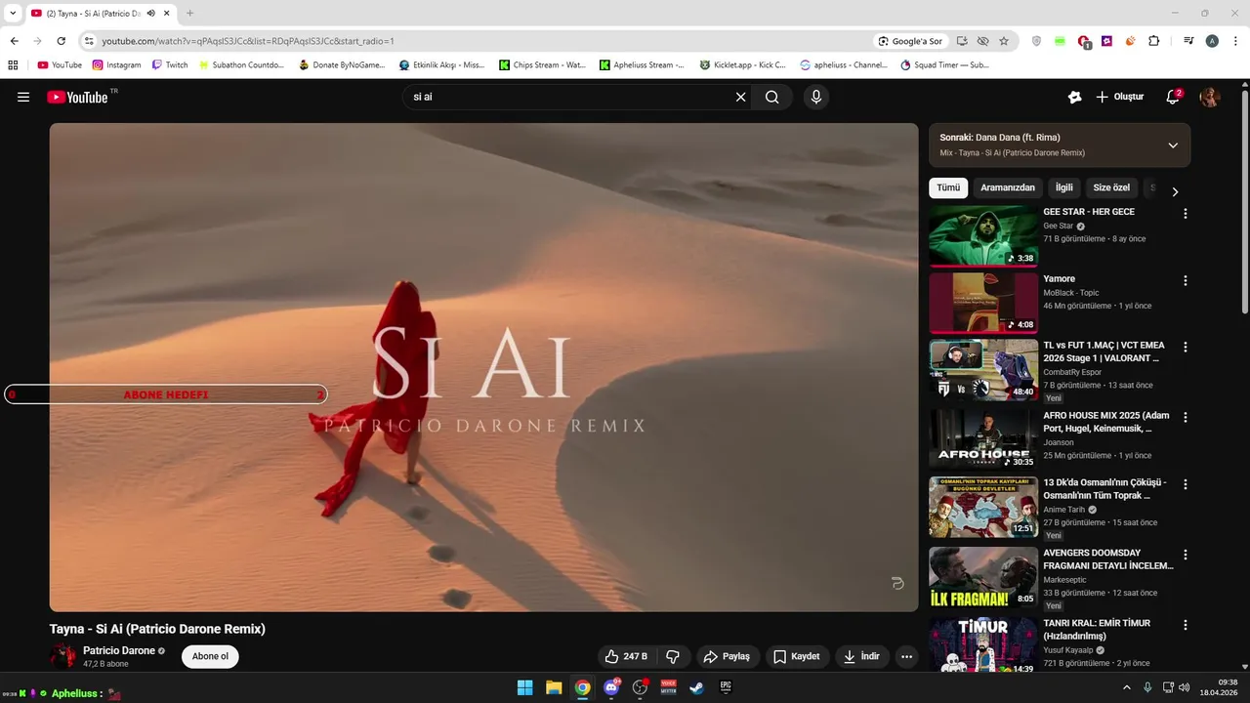Open the Squad Timer bookmark
Screen dimensions: 1250x703
944,65
